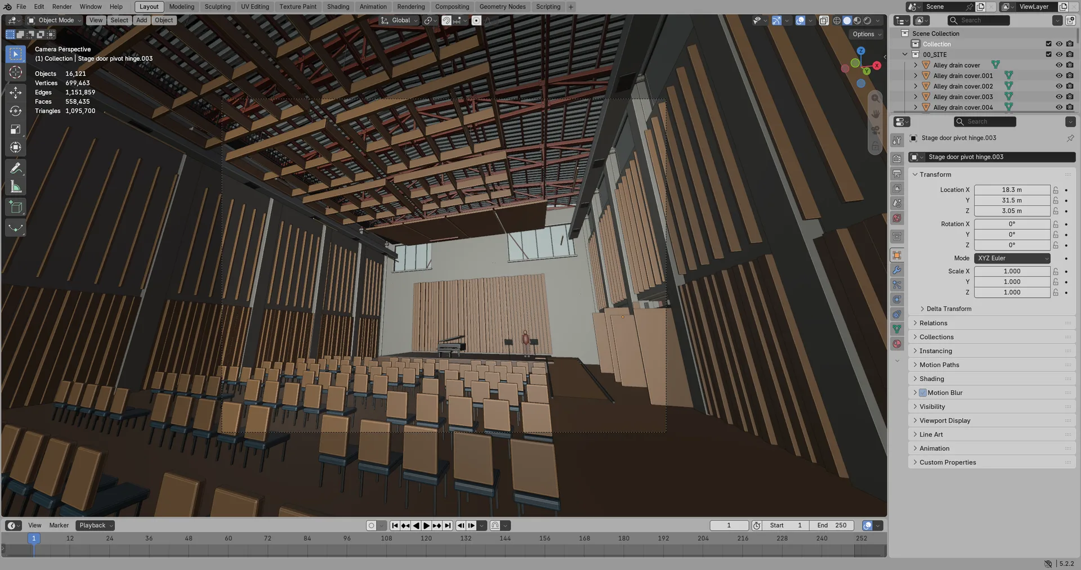
Task: Open the Render menu
Action: pyautogui.click(x=62, y=7)
